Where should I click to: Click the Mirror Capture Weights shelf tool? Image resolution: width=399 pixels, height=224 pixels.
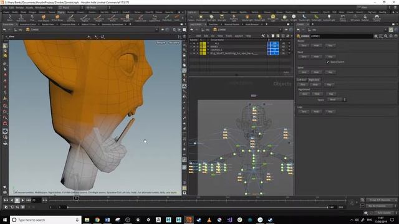pos(127,18)
